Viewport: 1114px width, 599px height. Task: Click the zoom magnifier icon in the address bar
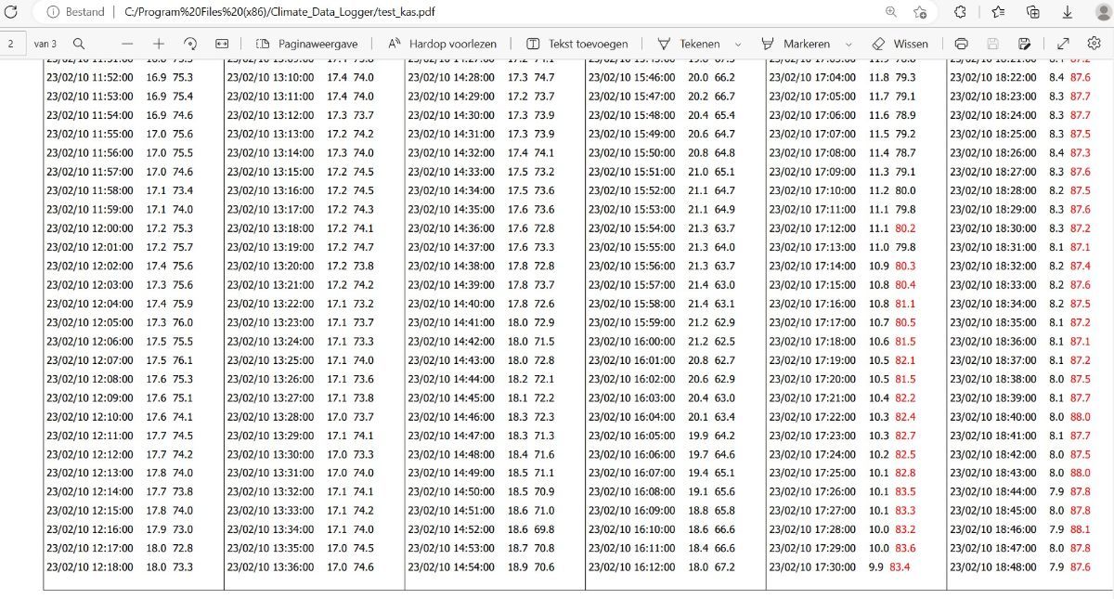coord(891,12)
